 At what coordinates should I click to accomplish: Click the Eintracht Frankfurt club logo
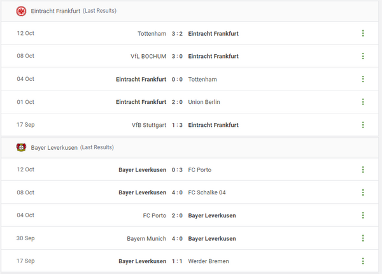click(21, 11)
